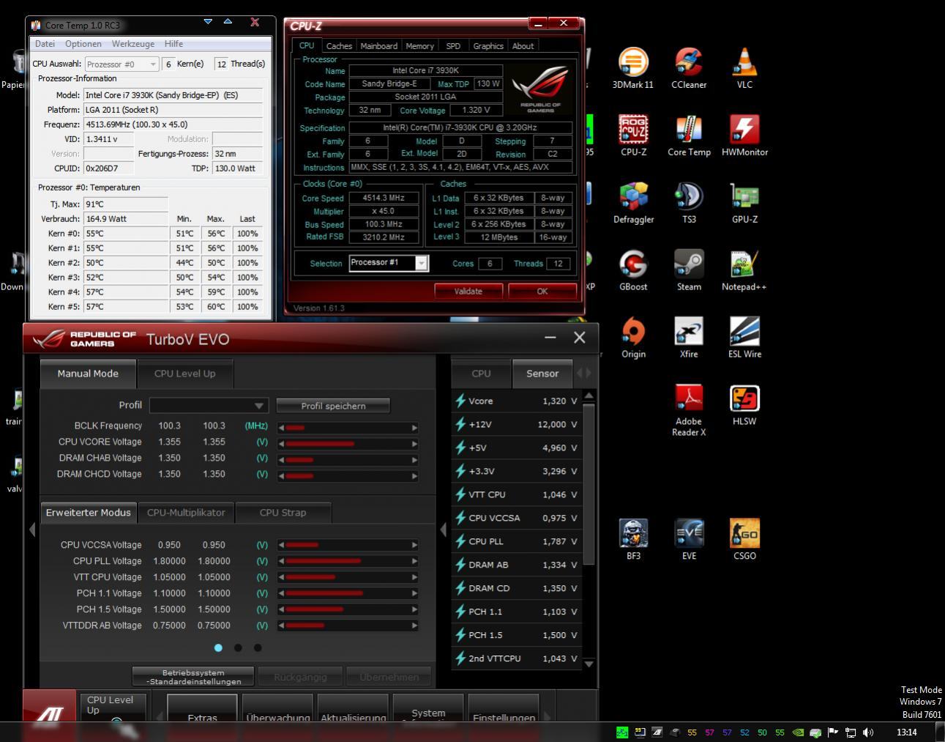Viewport: 945px width, 742px height.
Task: Open the Hilfe menu in Core Temp
Action: tap(173, 44)
